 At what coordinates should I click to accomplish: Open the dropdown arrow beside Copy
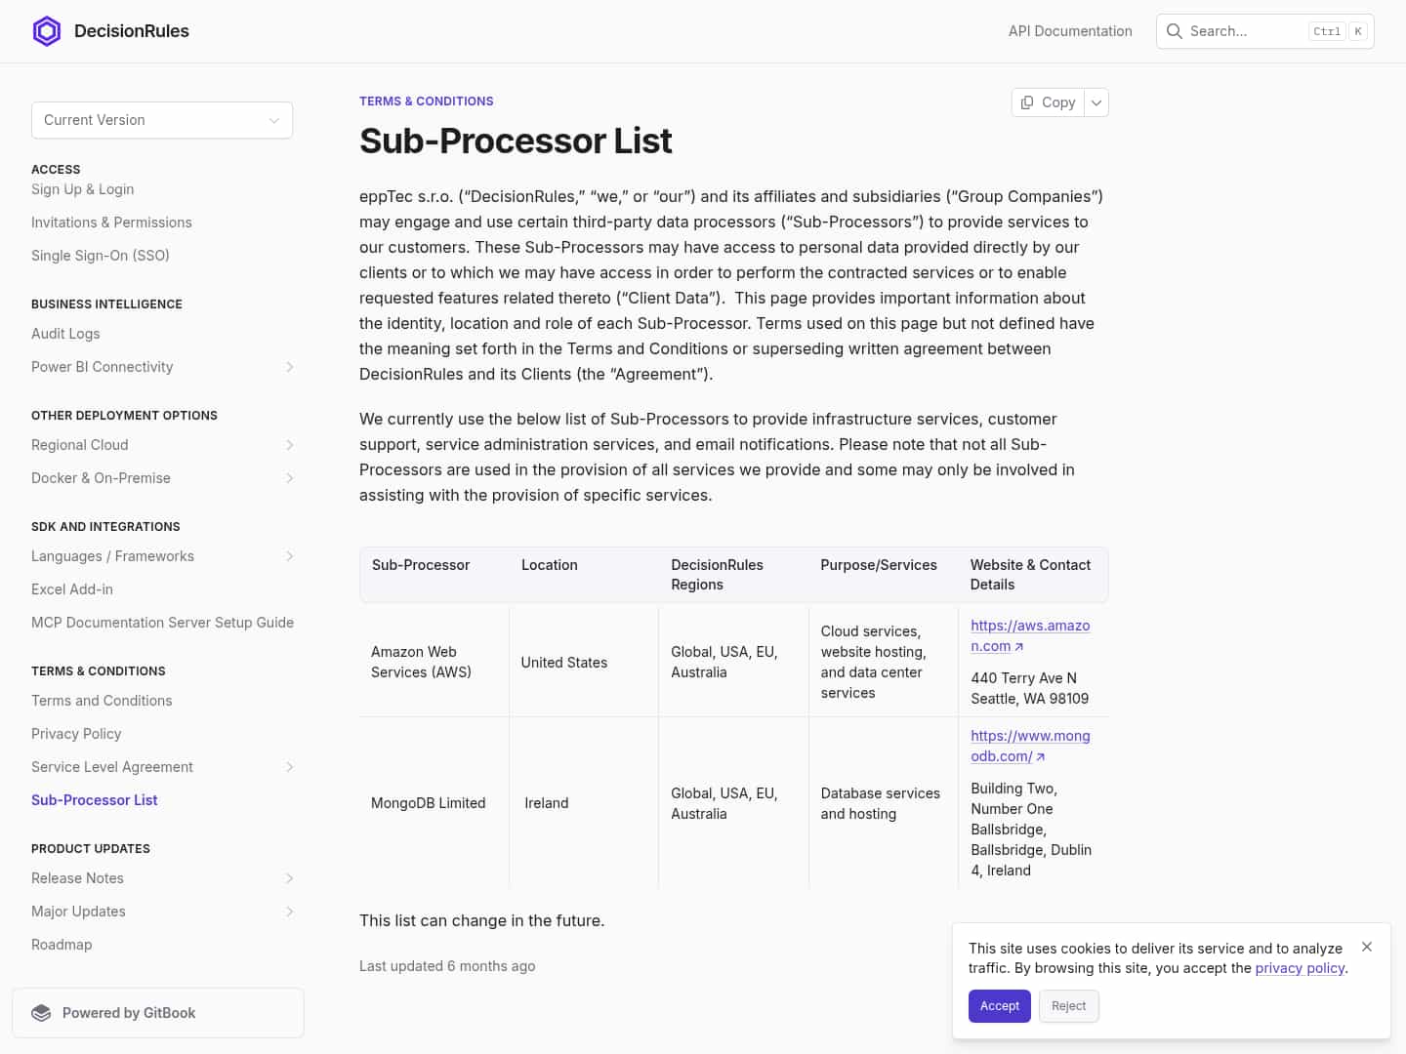click(1096, 102)
